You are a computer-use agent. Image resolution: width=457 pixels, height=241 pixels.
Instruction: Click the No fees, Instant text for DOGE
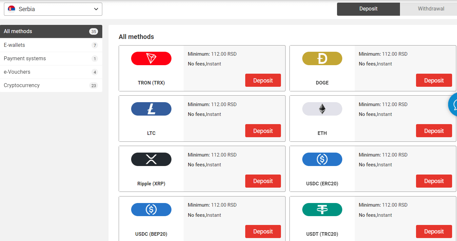tap(375, 64)
